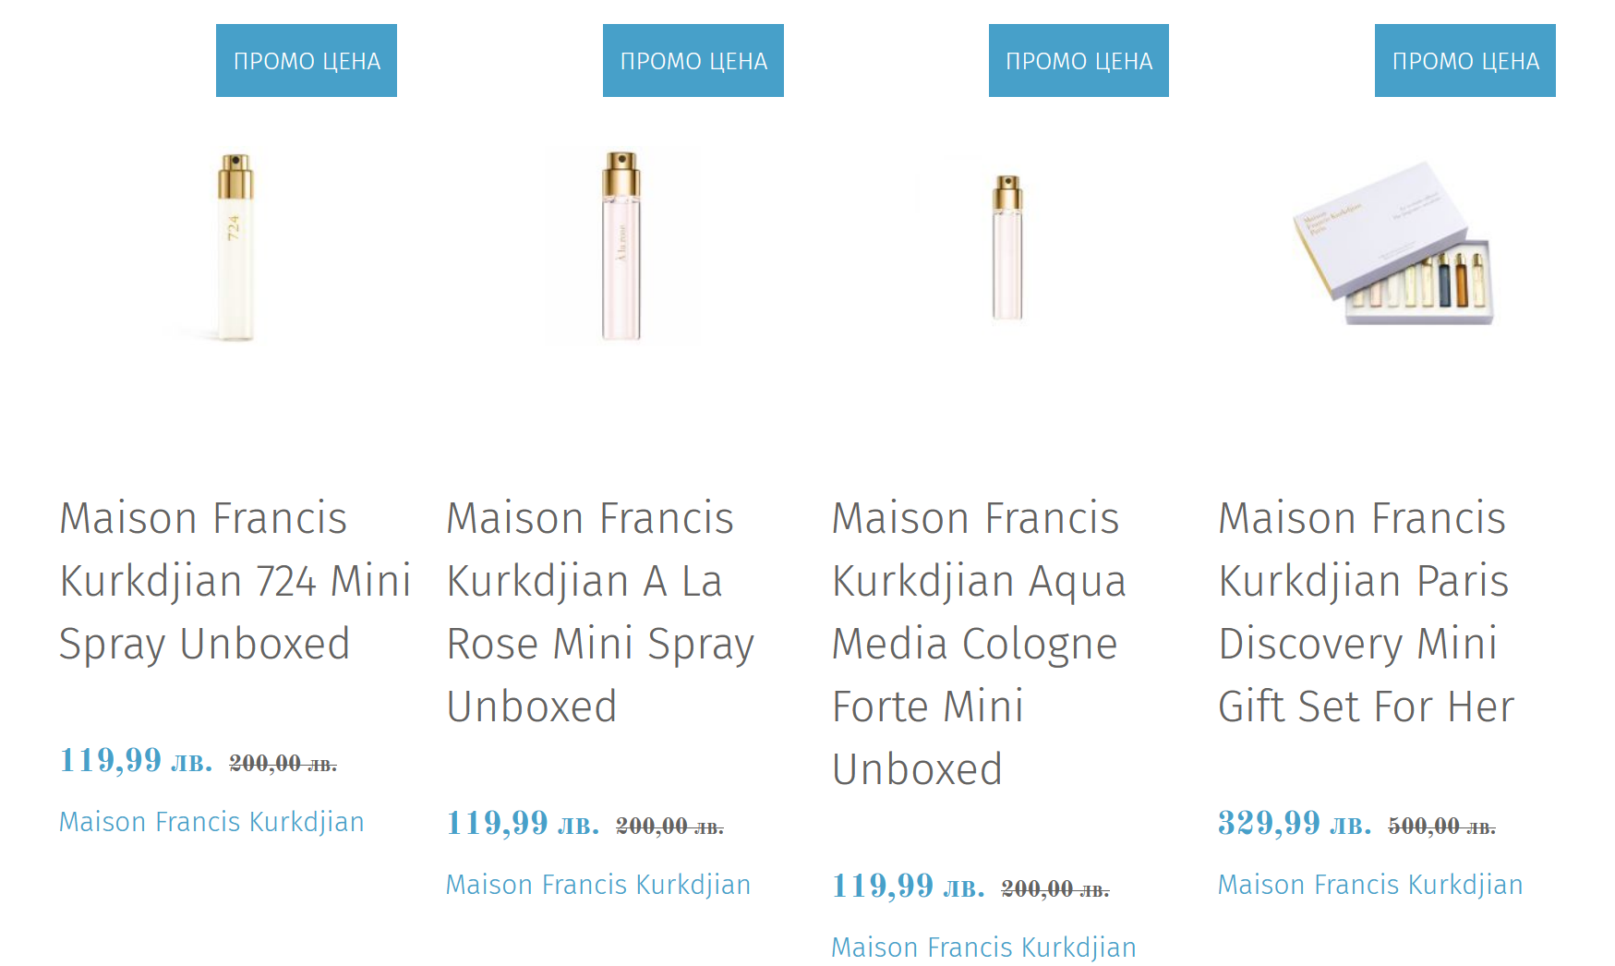Open A La Rose Mini Spray Unboxed title
Screen dimensions: 1615x966
[600, 612]
